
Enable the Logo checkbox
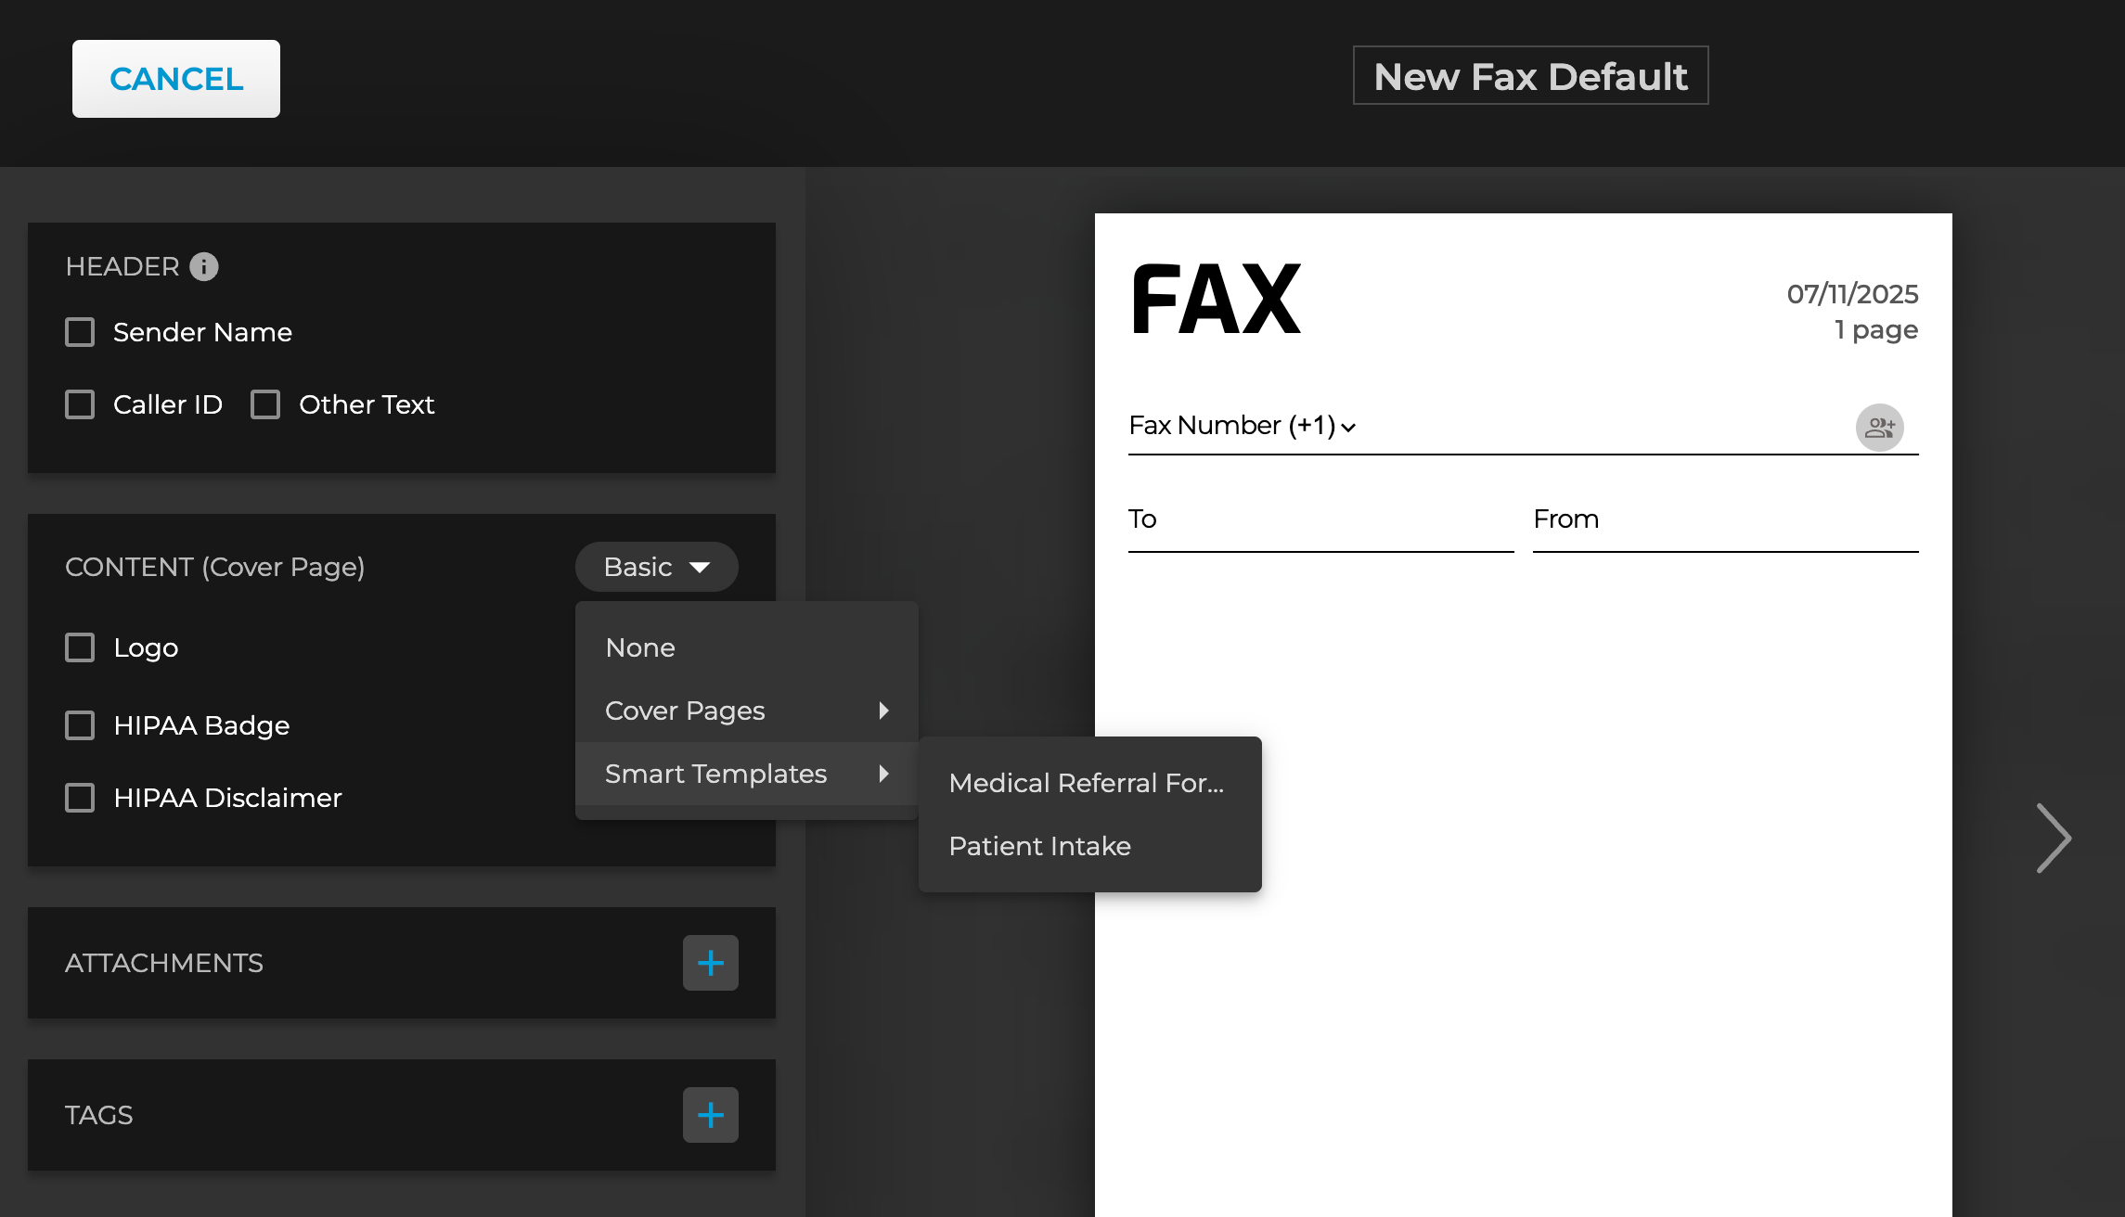[x=80, y=647]
